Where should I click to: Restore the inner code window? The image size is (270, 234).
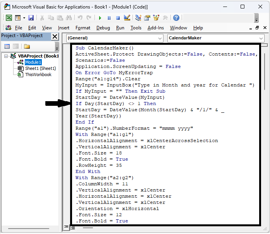pyautogui.click(x=257, y=28)
